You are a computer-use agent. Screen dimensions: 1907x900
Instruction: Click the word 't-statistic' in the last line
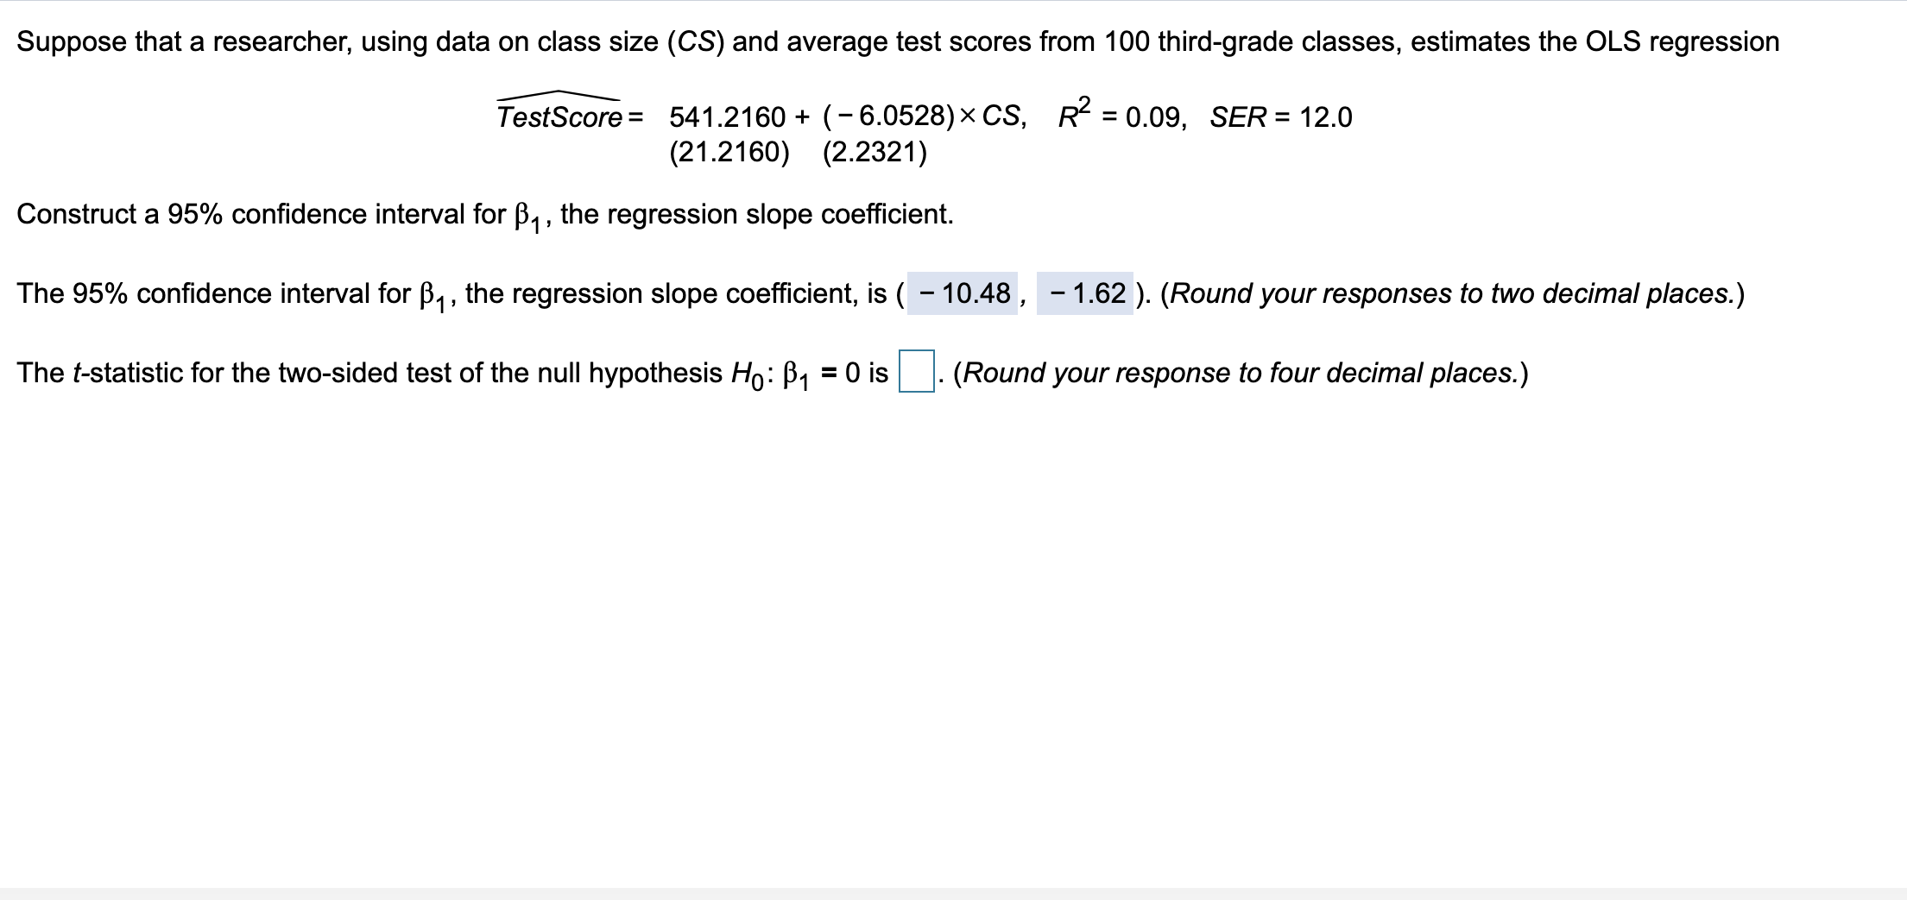(x=128, y=373)
